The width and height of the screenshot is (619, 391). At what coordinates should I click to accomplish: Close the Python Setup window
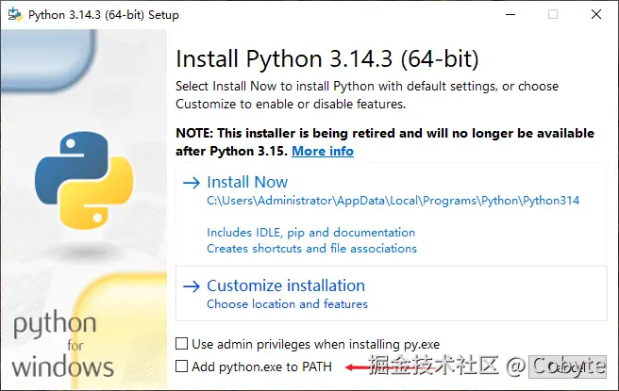click(x=596, y=14)
